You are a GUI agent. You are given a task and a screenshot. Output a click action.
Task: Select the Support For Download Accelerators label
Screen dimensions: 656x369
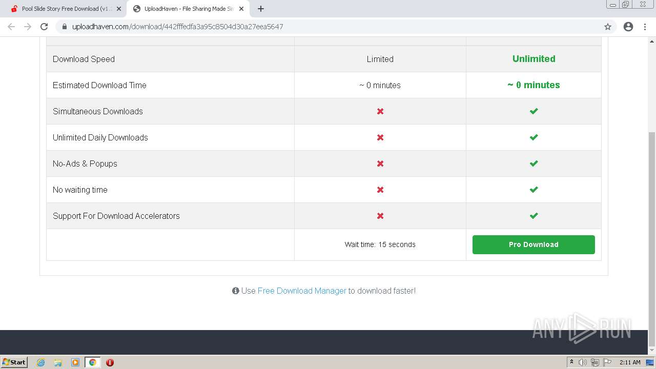click(116, 216)
